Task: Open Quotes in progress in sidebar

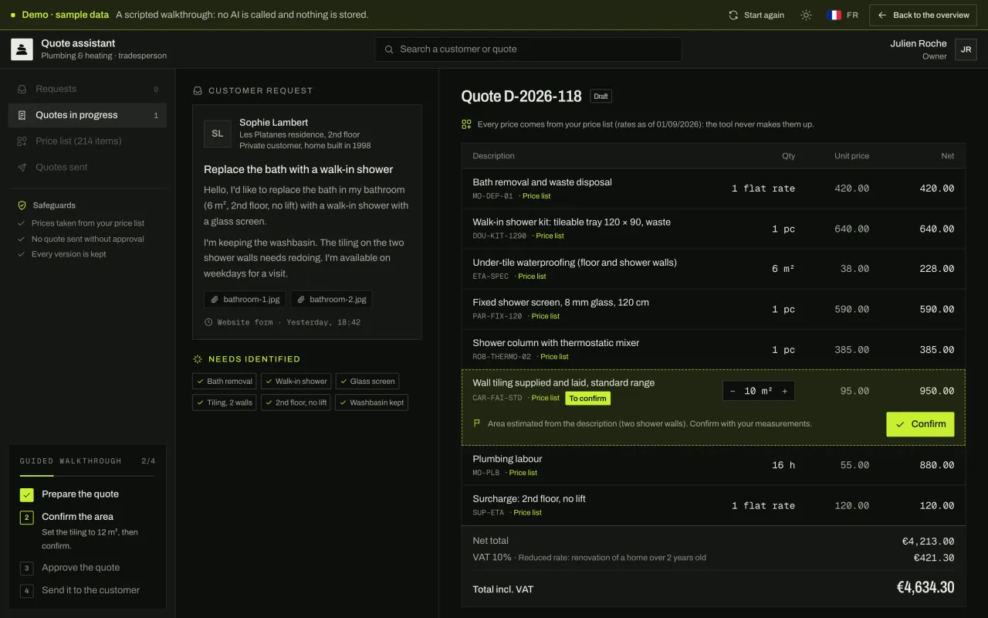Action: click(87, 115)
